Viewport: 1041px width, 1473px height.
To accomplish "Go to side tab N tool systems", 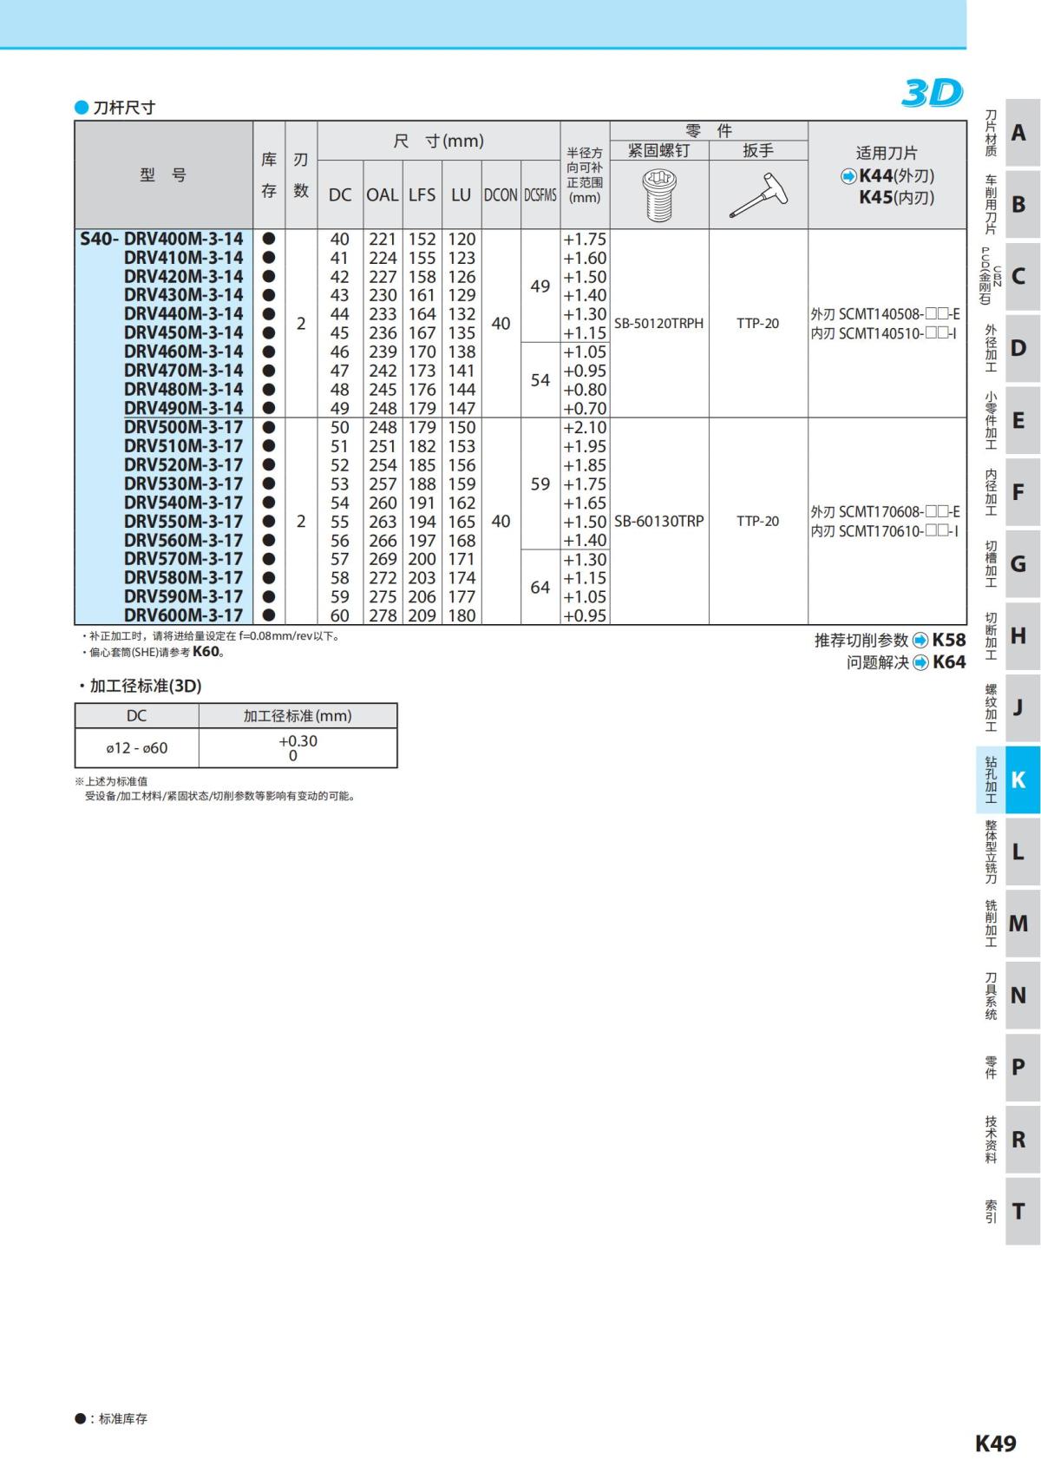I will [1009, 995].
